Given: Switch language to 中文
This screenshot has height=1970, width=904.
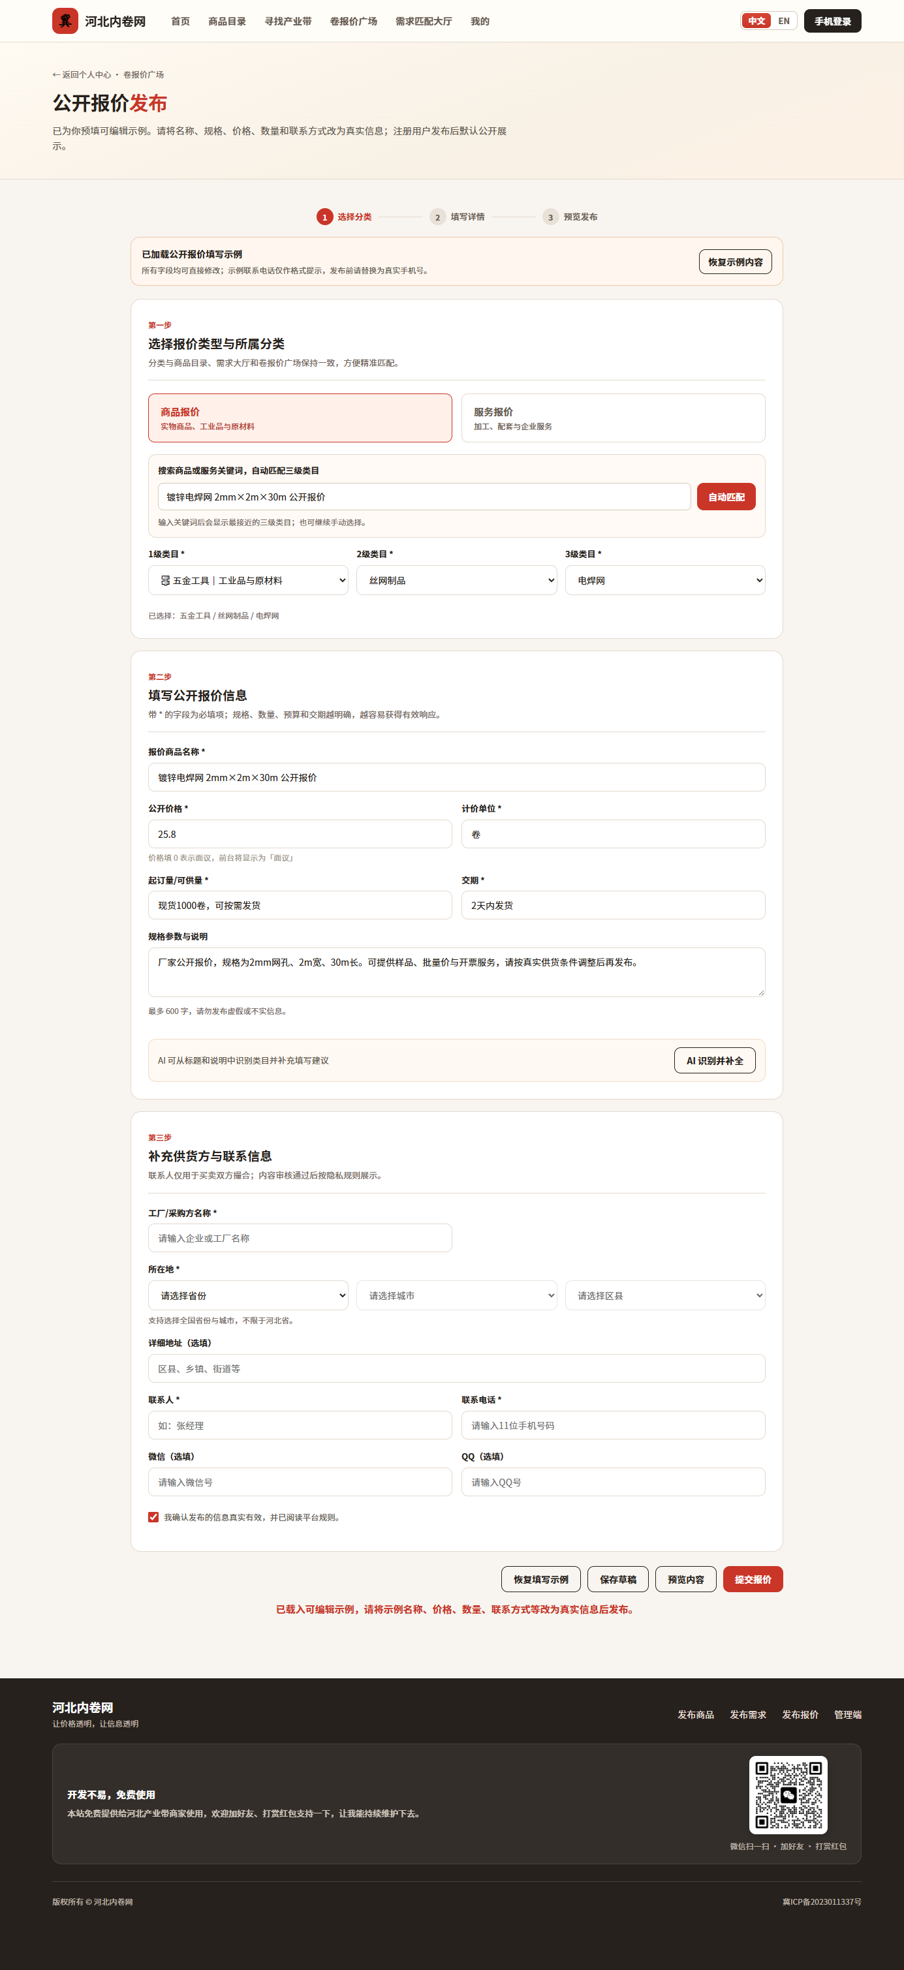Looking at the screenshot, I should point(756,21).
